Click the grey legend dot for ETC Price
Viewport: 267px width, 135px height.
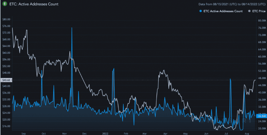pos(249,11)
